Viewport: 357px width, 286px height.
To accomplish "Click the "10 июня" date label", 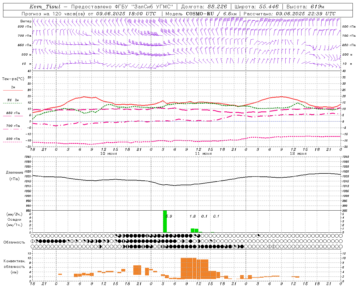I will click(x=108, y=154).
